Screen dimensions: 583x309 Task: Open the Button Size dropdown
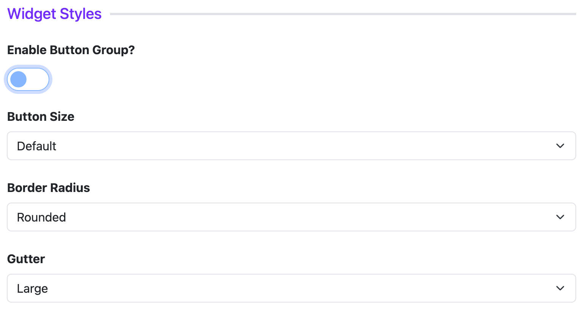click(291, 146)
